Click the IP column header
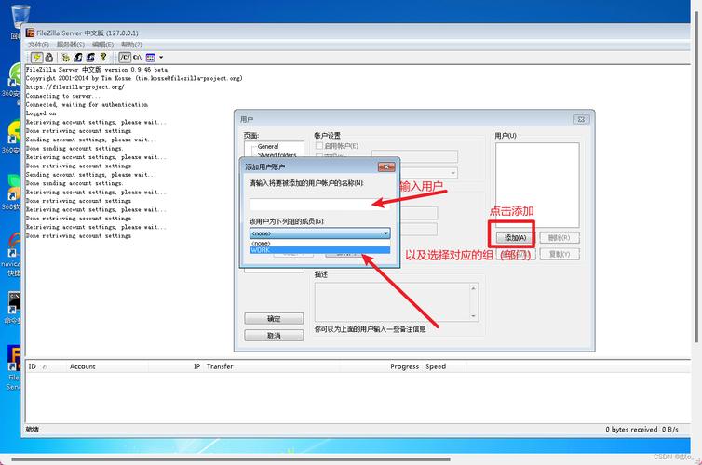 (197, 366)
